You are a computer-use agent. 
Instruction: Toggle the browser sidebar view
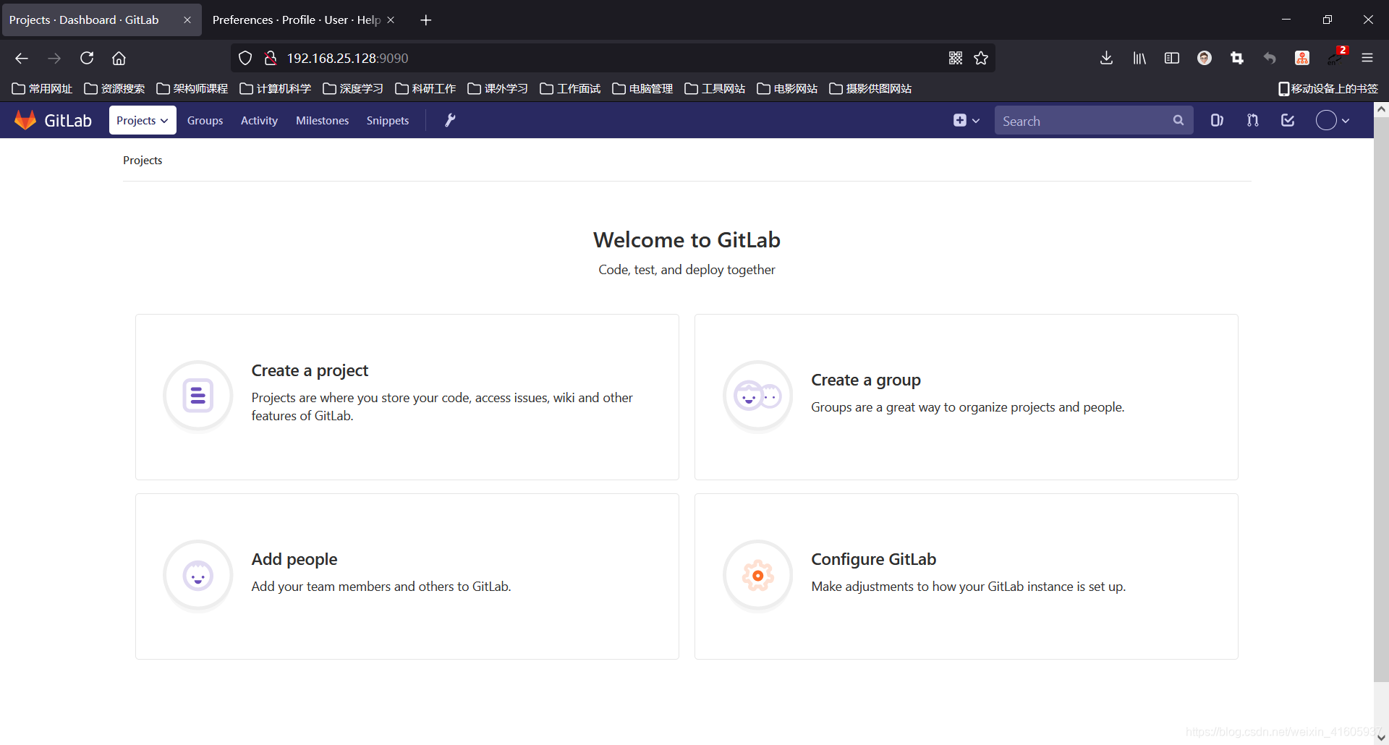tap(1172, 58)
